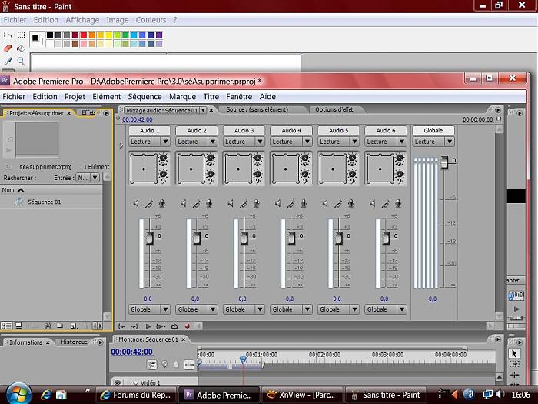Switch project panel to icon view
Screen dimensions: 538x404
(x=19, y=326)
